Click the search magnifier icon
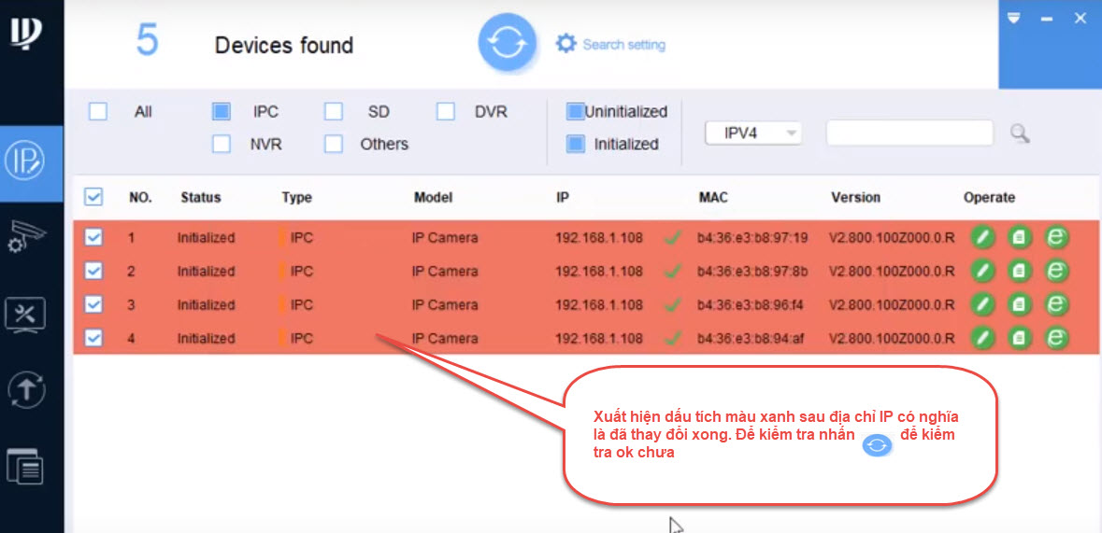The height and width of the screenshot is (533, 1102). pos(1020,133)
